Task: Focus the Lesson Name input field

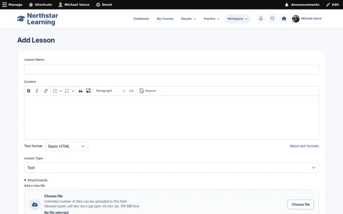Action: pos(171,69)
